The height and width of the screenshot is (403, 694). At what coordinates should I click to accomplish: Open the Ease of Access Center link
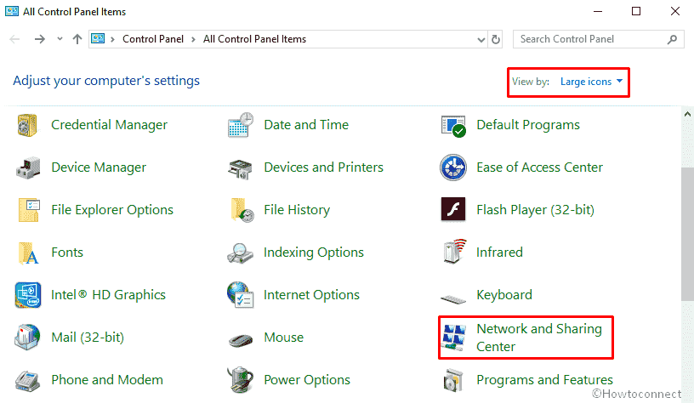tap(539, 167)
